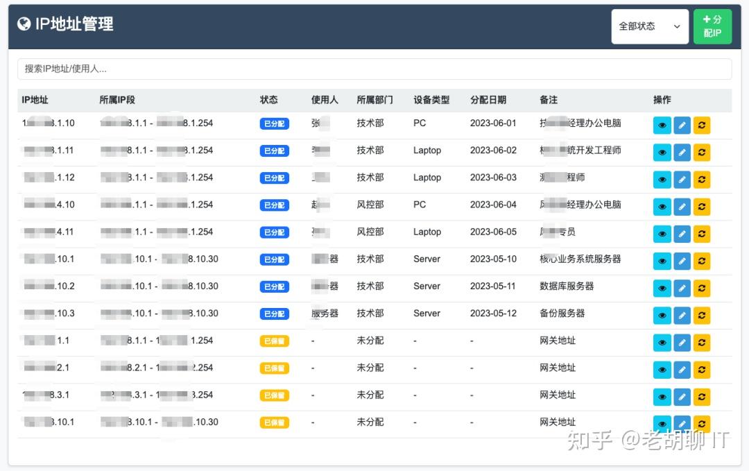The width and height of the screenshot is (749, 471).
Task: Select the date cell 2023-05-12
Action: (494, 314)
